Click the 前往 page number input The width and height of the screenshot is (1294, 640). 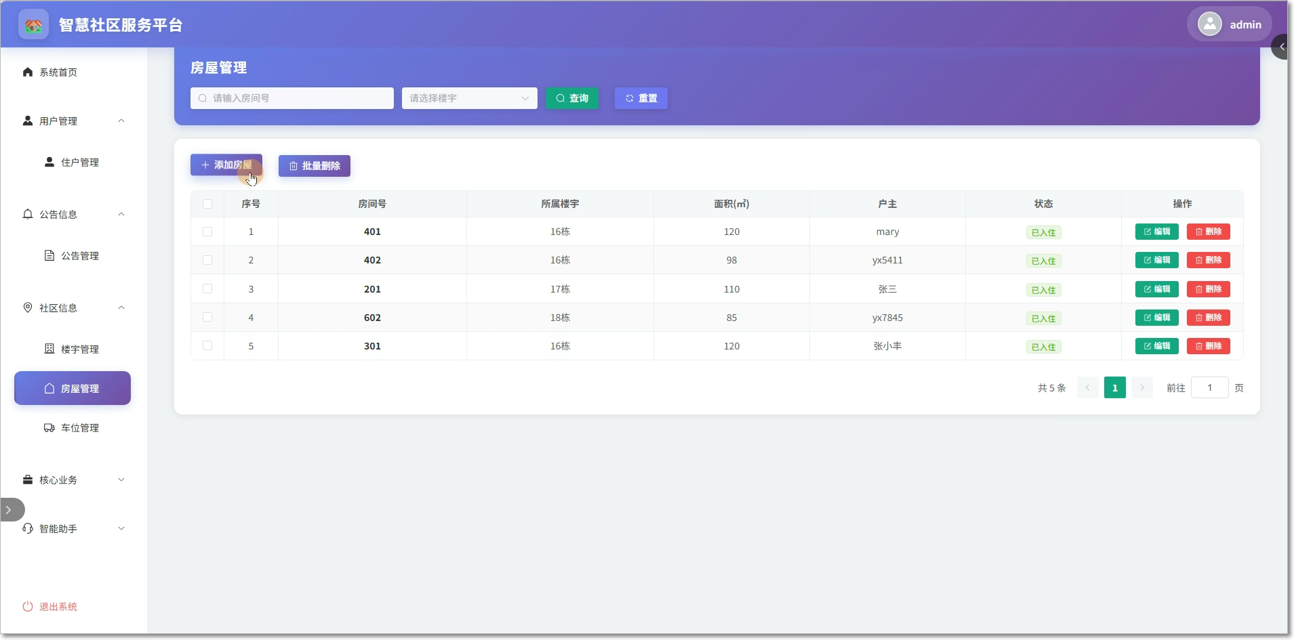[x=1210, y=387]
